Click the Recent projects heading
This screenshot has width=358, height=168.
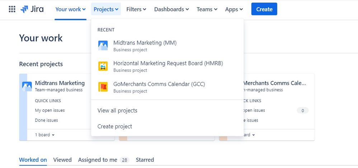pos(41,64)
